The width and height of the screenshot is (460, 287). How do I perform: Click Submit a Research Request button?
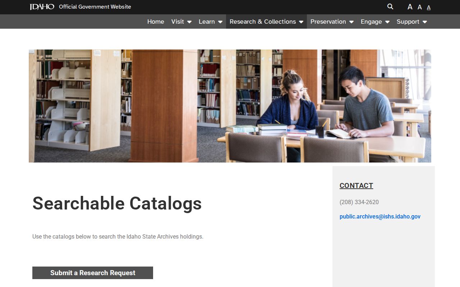click(x=93, y=273)
